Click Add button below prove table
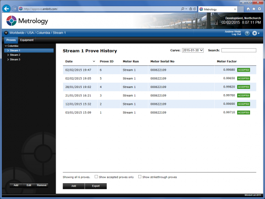Screen dimensions: 265x199 pos(74,186)
